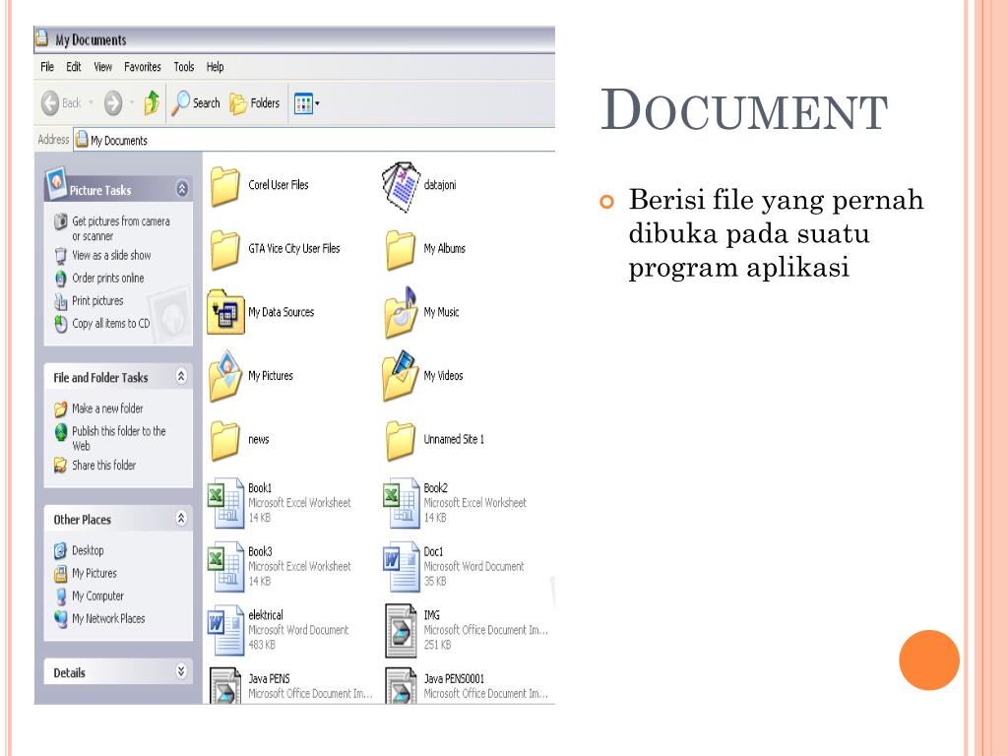Viewport: 1008px width, 756px height.
Task: Select the news folder icon
Action: point(224,440)
